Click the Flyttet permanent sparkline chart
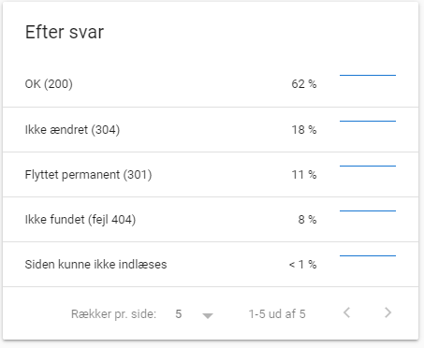This screenshot has width=424, height=348. coord(368,166)
